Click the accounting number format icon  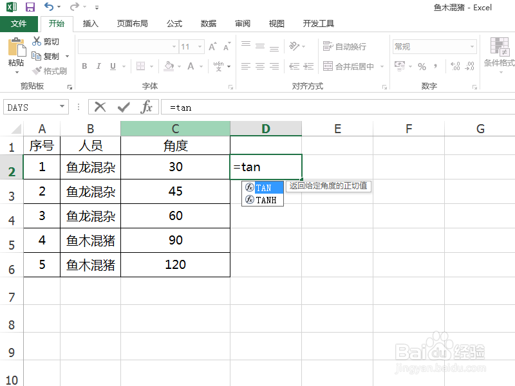click(400, 66)
